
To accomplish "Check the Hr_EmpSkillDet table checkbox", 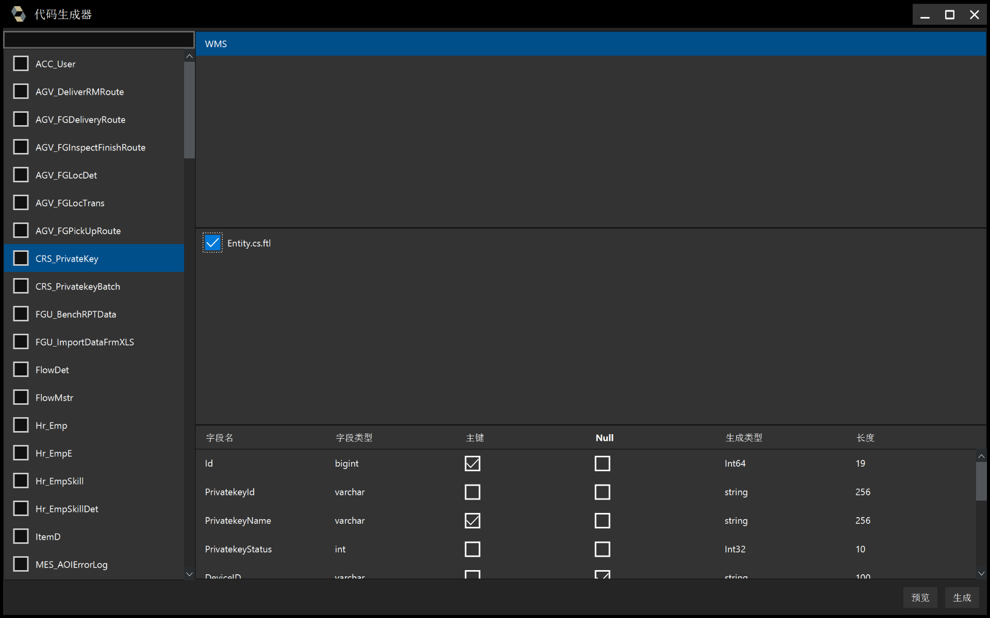I will 21,508.
